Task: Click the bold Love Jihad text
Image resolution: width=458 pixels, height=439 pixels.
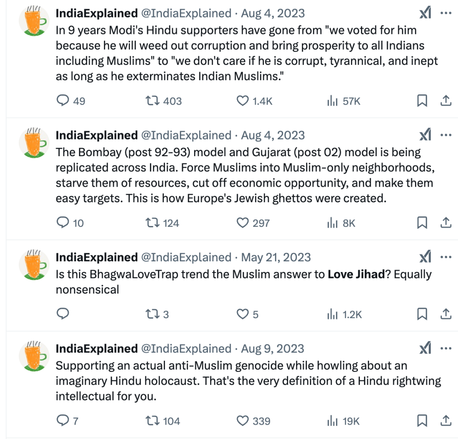Action: coord(356,274)
